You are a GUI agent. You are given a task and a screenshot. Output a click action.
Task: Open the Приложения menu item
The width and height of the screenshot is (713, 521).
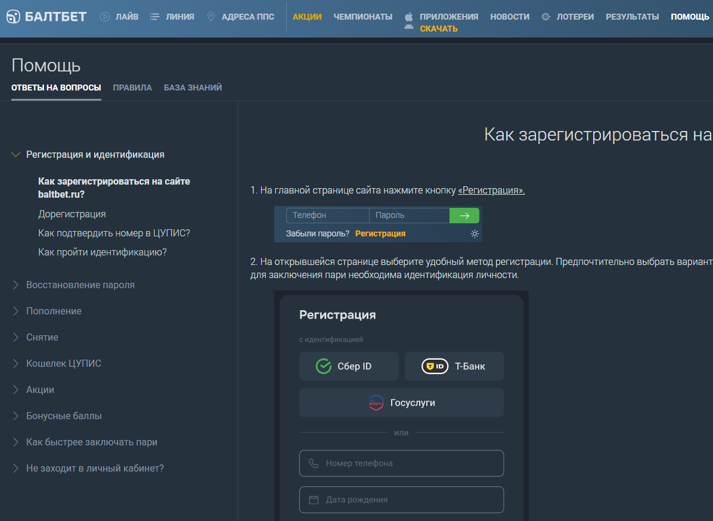tap(449, 17)
